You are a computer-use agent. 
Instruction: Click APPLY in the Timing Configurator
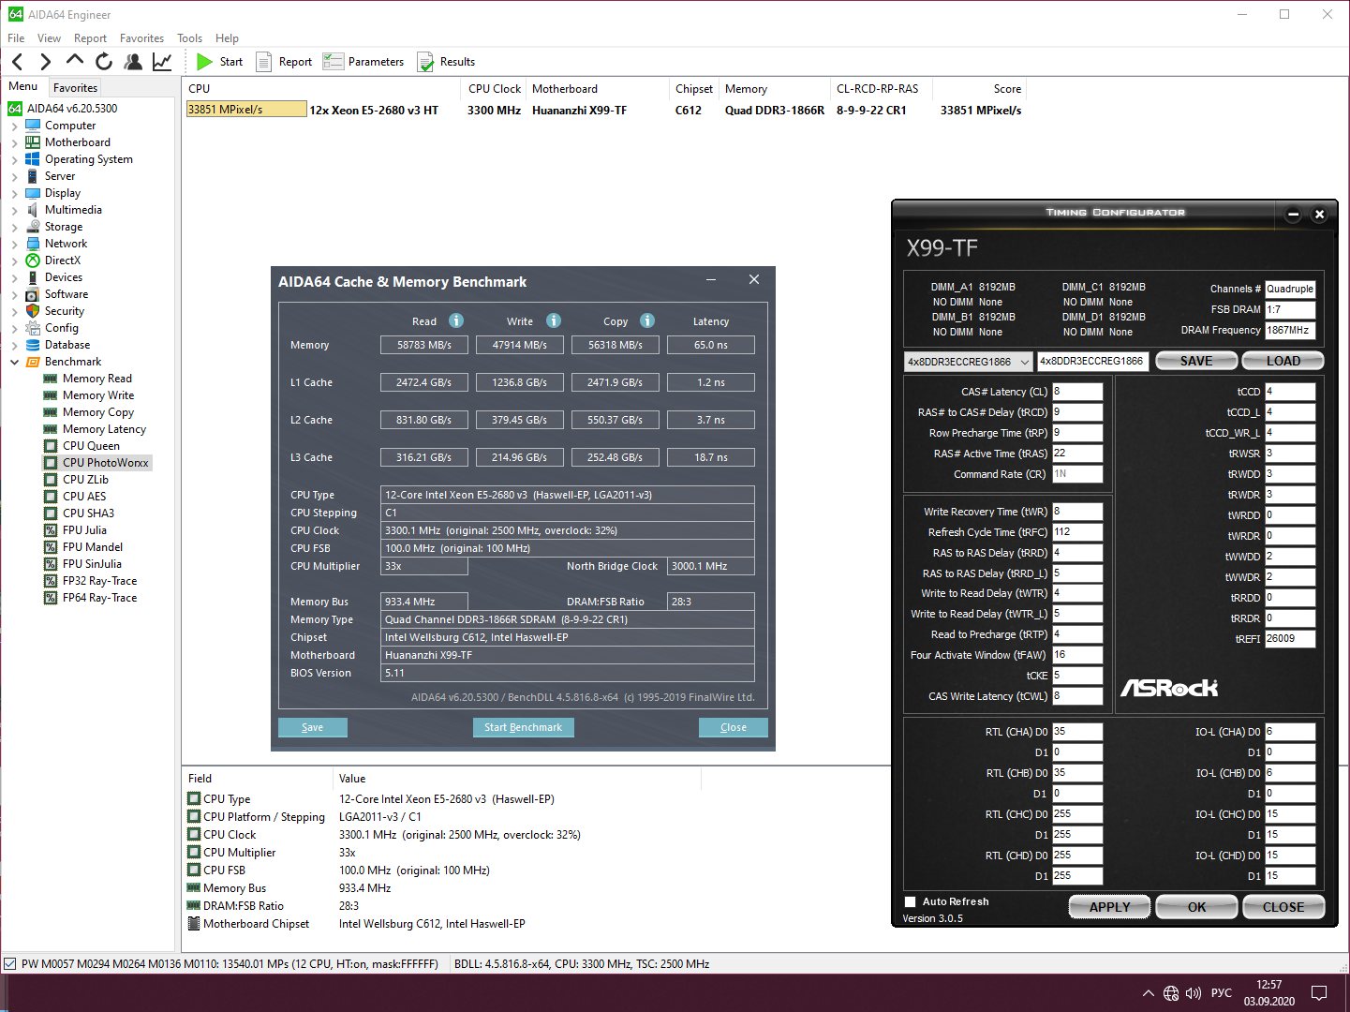[1110, 907]
